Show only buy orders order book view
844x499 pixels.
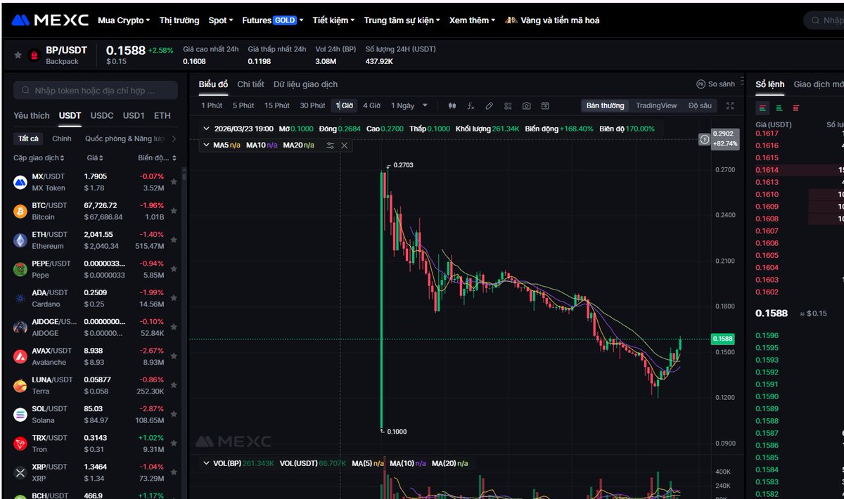pyautogui.click(x=779, y=108)
